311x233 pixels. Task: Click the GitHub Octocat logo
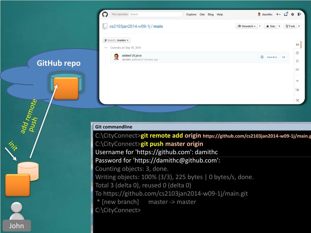click(105, 14)
